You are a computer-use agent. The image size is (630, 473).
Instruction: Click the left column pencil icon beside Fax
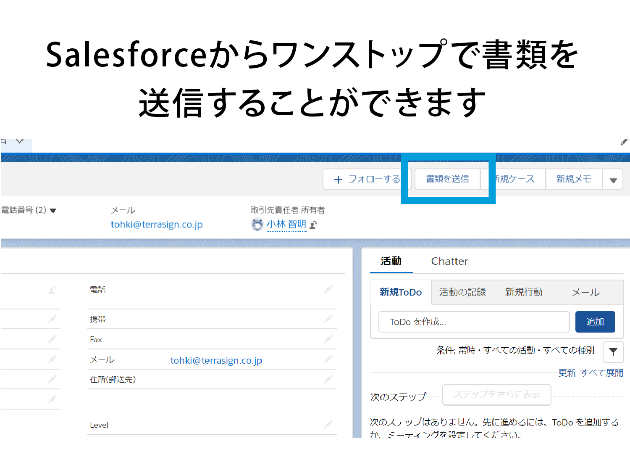52,339
